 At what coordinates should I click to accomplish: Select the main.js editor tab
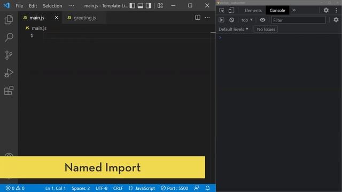(40, 18)
